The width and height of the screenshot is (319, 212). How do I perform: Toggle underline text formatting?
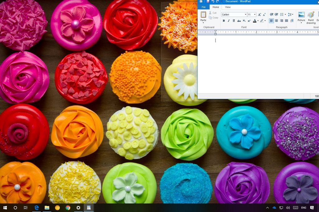pos(234,21)
